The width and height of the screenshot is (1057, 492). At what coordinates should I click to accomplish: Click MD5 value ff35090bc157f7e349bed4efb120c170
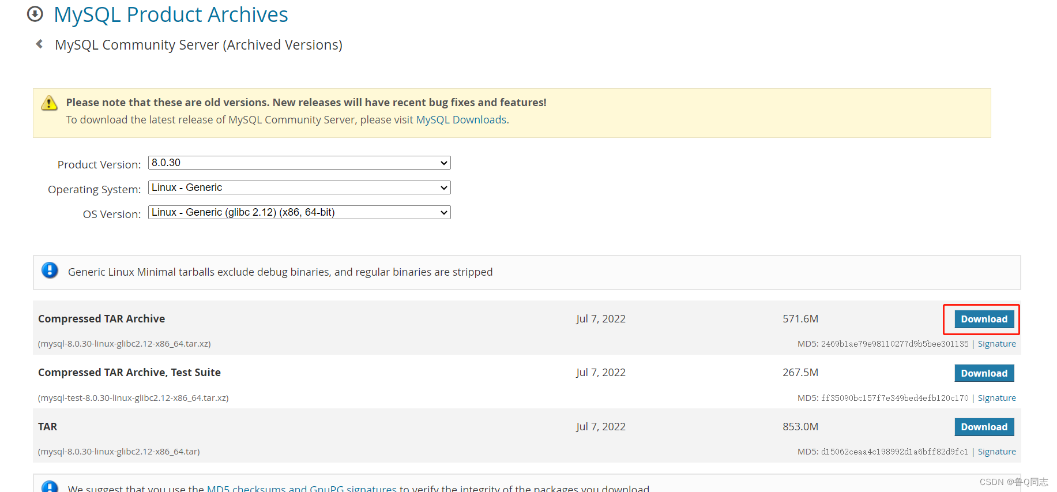(894, 398)
